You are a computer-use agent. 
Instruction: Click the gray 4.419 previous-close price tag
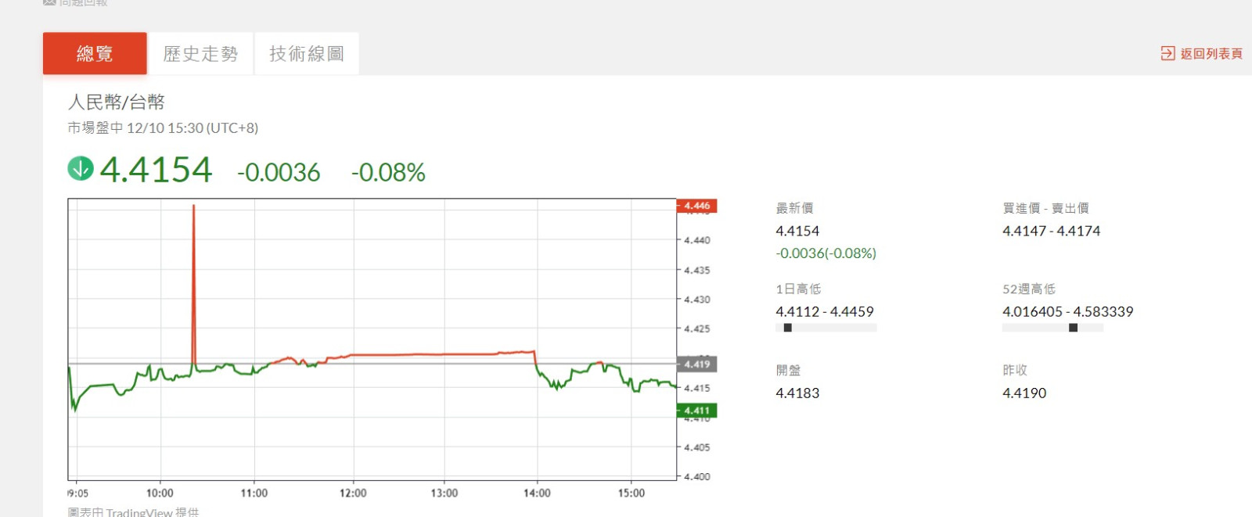pyautogui.click(x=696, y=364)
